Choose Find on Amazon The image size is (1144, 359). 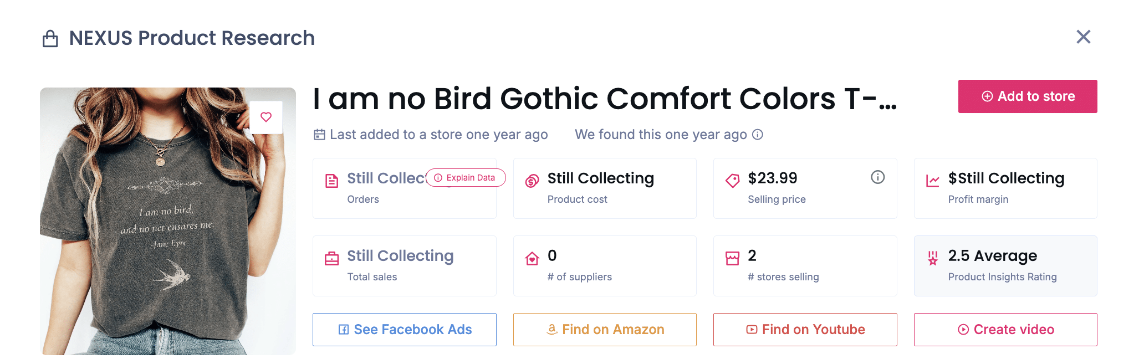(x=605, y=330)
